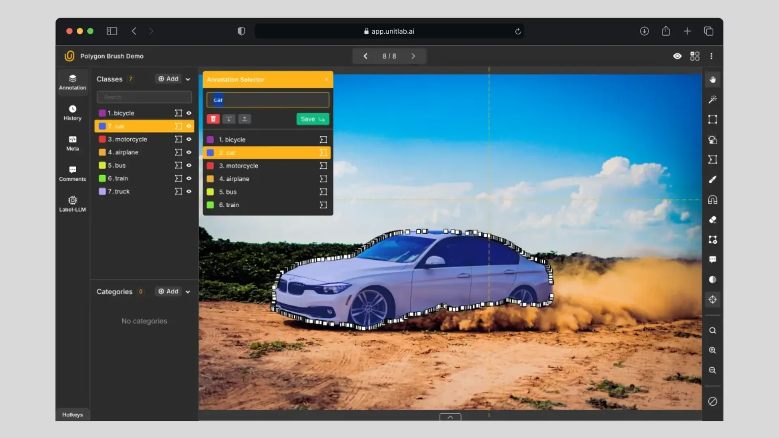Select the brush tool in right toolbar
Viewport: 779px width, 438px height.
[712, 179]
